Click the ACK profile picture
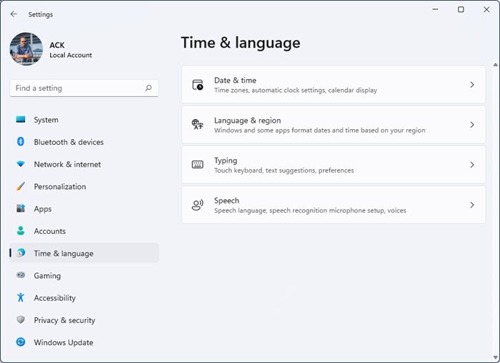 pyautogui.click(x=26, y=49)
